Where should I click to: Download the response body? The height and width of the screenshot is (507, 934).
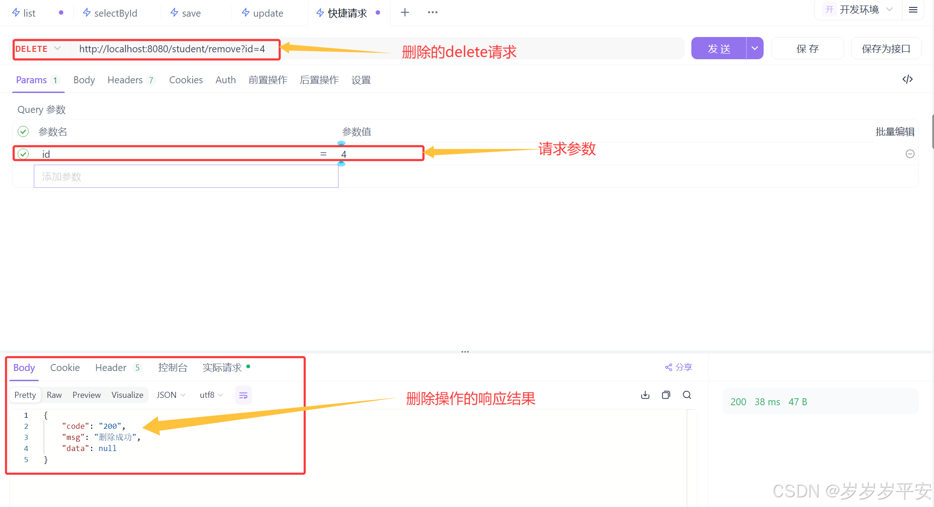pyautogui.click(x=645, y=395)
